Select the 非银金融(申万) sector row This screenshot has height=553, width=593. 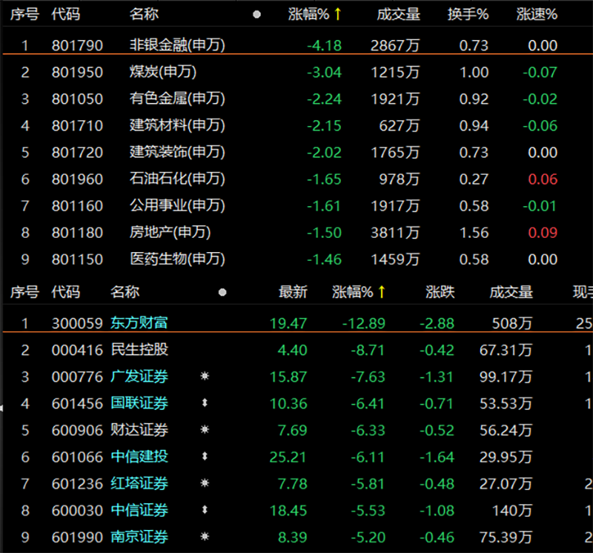(296, 45)
